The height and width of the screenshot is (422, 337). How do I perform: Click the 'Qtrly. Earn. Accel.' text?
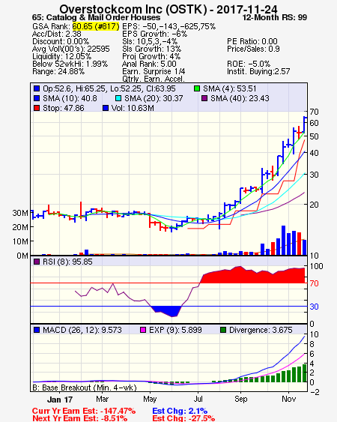point(154,79)
